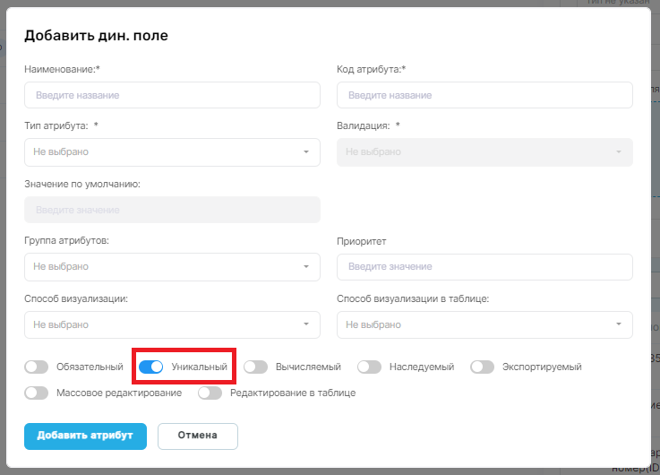
Task: Click the Способ визуализации dropdown arrow icon
Action: point(306,324)
